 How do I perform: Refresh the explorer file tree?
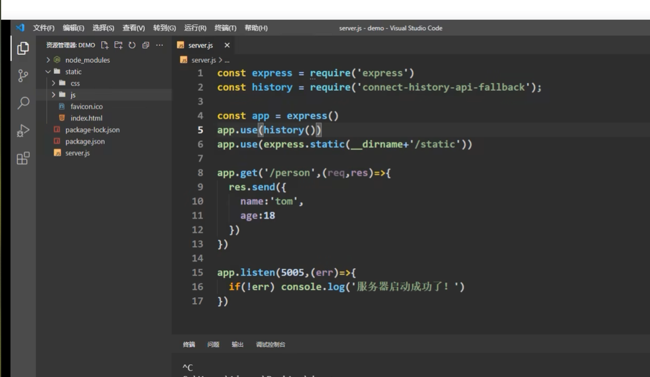132,45
